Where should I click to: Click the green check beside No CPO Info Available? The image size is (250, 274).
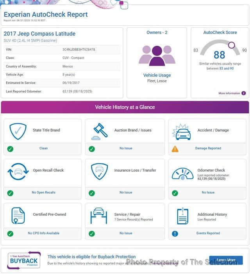[10, 234]
